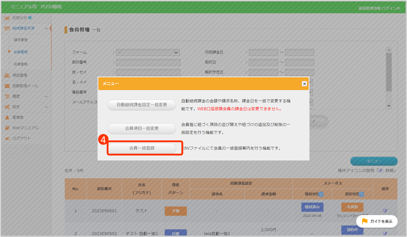Open the 項目管理 sidebar item
Image resolution: width=407 pixels, height=237 pixels.
20,75
